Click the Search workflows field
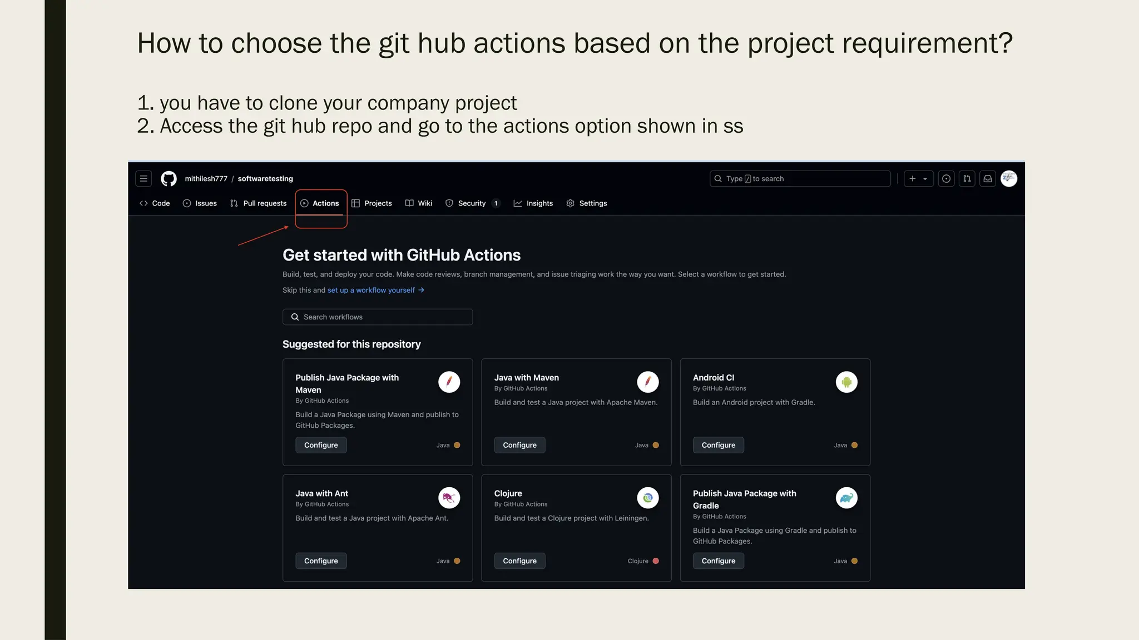This screenshot has width=1139, height=640. coord(378,317)
